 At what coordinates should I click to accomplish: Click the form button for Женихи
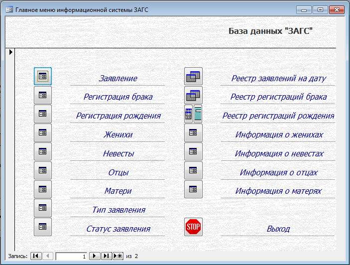pyautogui.click(x=43, y=132)
